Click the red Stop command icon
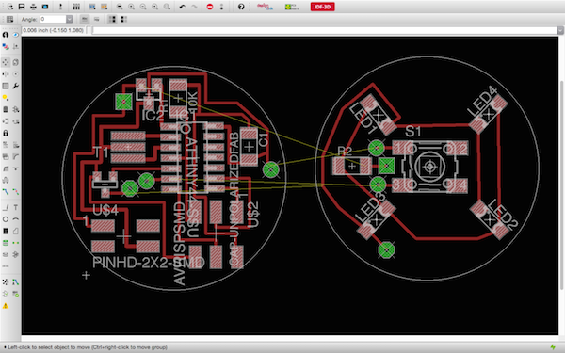Image resolution: width=565 pixels, height=353 pixels. (x=210, y=7)
